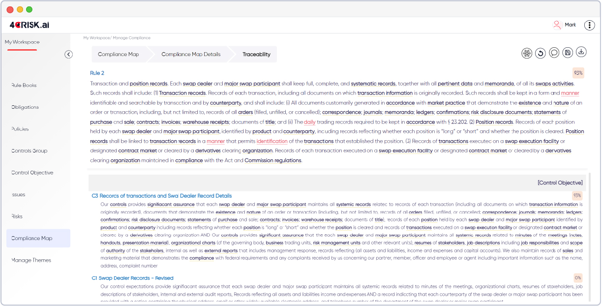Download the traceability report
The height and width of the screenshot is (306, 602).
pyautogui.click(x=581, y=53)
